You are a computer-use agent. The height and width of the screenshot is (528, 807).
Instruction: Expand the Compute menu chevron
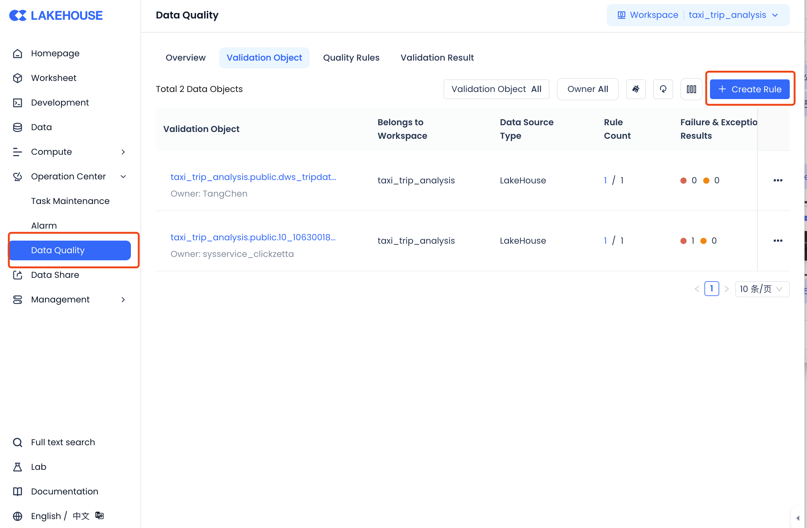pyautogui.click(x=123, y=152)
